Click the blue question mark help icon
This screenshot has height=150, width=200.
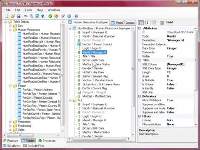(76, 16)
